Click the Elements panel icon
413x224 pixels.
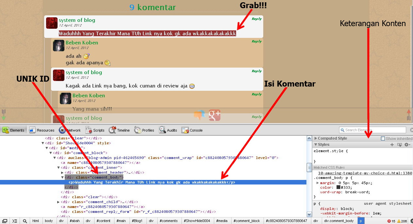click(x=6, y=130)
